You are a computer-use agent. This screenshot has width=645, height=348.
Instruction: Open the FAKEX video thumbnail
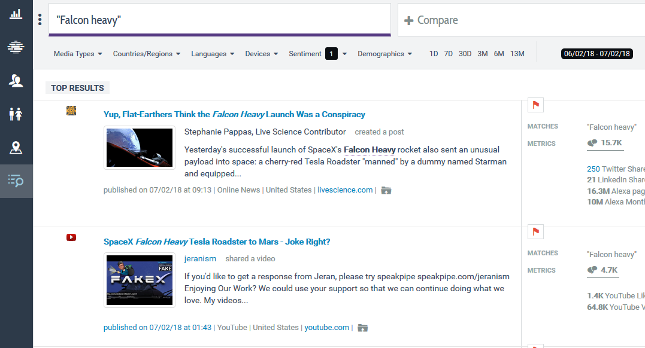(140, 280)
